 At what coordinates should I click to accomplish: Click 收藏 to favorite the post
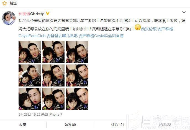click(23, 124)
